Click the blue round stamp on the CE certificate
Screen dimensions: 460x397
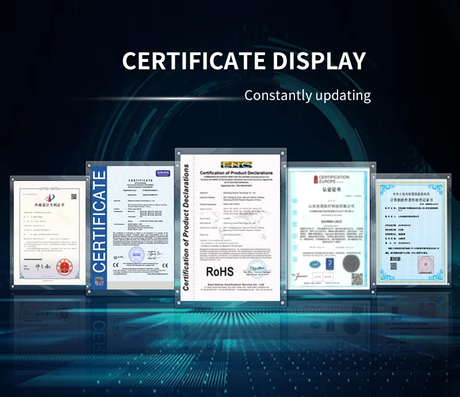136,255
